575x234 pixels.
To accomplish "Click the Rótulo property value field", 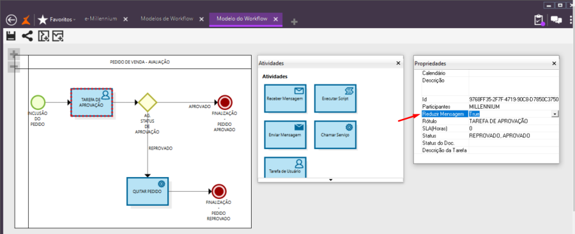I will pos(514,121).
